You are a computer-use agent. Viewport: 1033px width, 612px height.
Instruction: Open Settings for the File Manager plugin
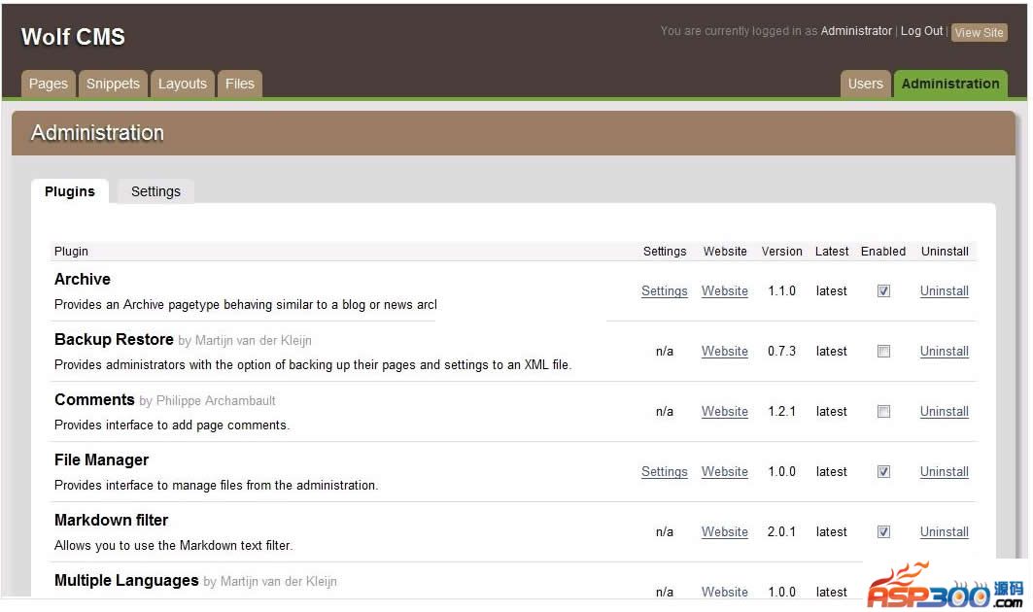coord(664,472)
